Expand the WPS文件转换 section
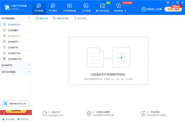 pos(16,72)
